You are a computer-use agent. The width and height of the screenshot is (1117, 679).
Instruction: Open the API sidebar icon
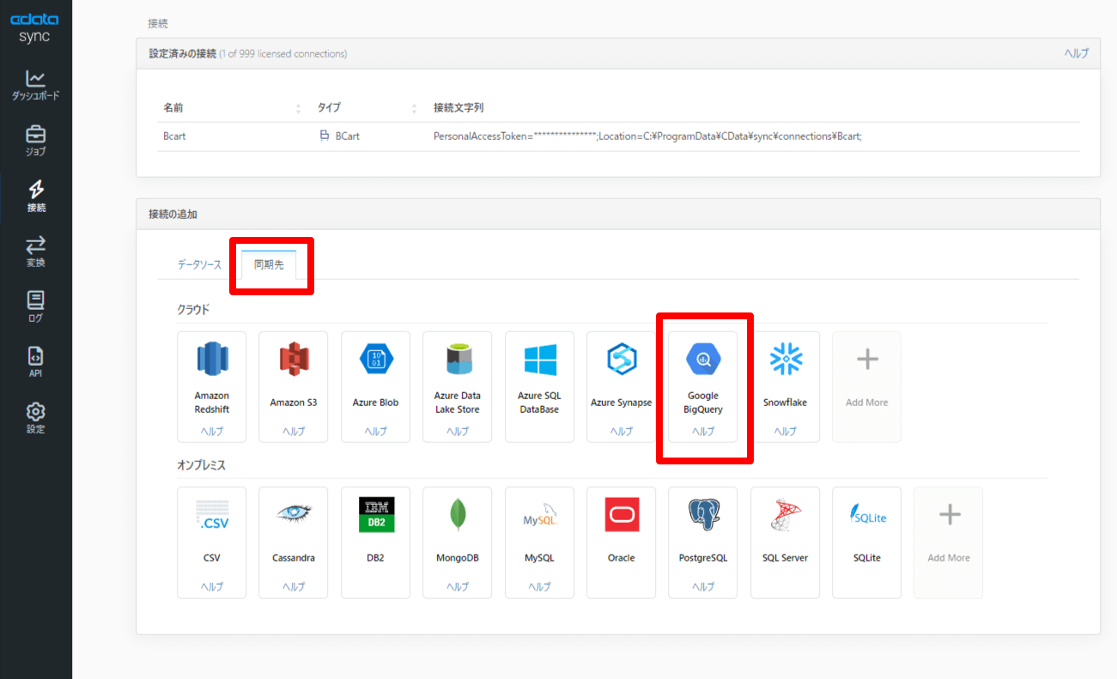35,361
